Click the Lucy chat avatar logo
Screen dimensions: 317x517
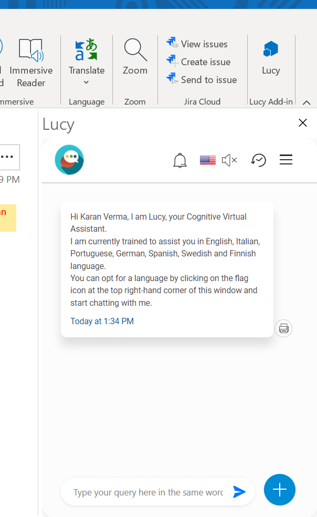coord(69,160)
